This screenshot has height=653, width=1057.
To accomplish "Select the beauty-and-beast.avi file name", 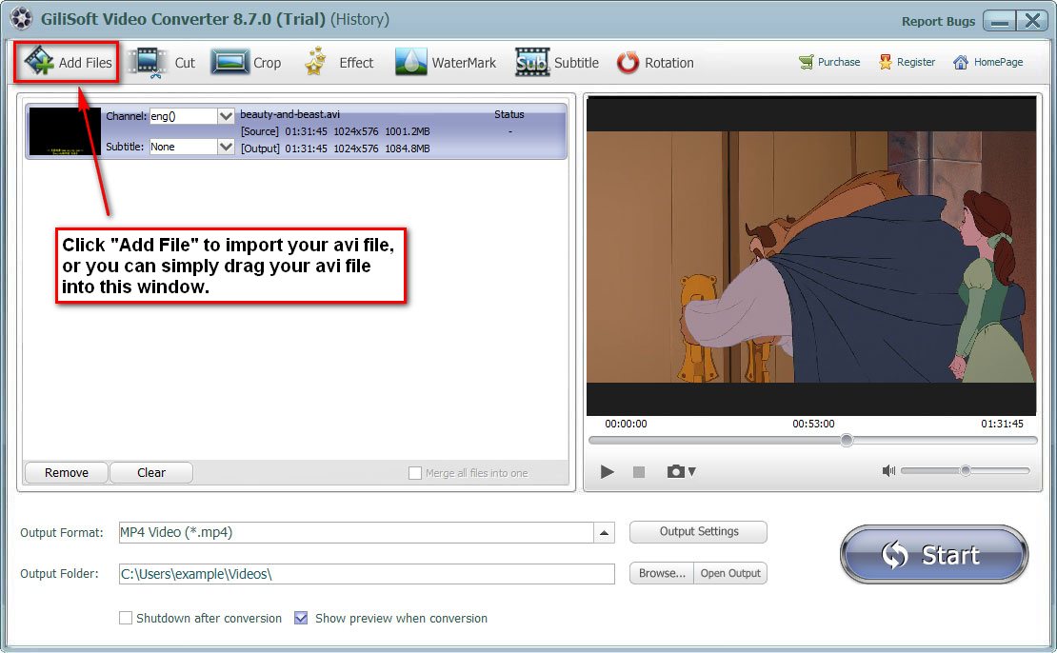I will 289,114.
